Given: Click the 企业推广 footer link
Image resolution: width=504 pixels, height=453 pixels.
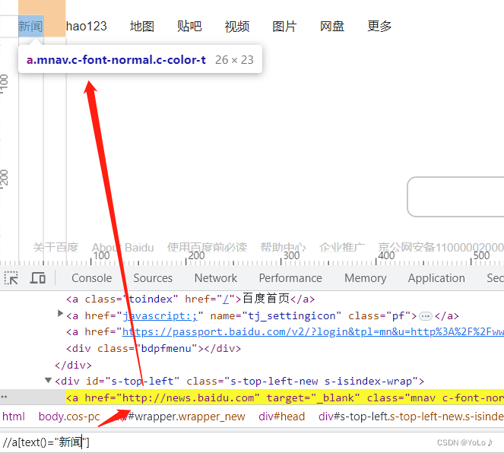Looking at the screenshot, I should point(341,247).
